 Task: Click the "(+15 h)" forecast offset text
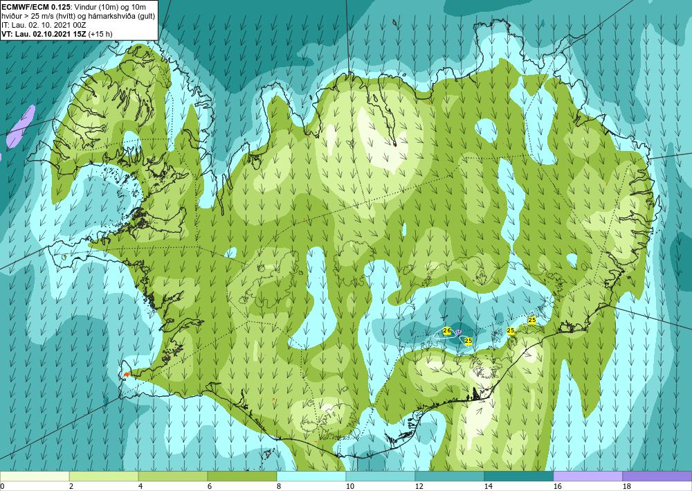[100, 34]
